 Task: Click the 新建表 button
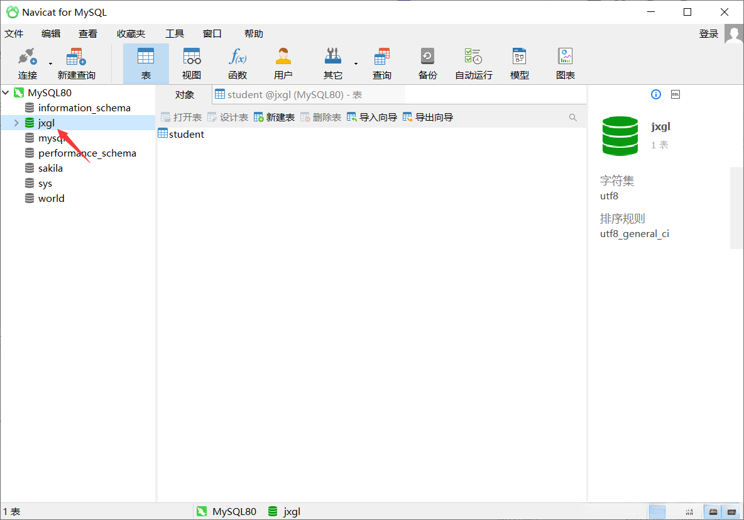coord(274,118)
